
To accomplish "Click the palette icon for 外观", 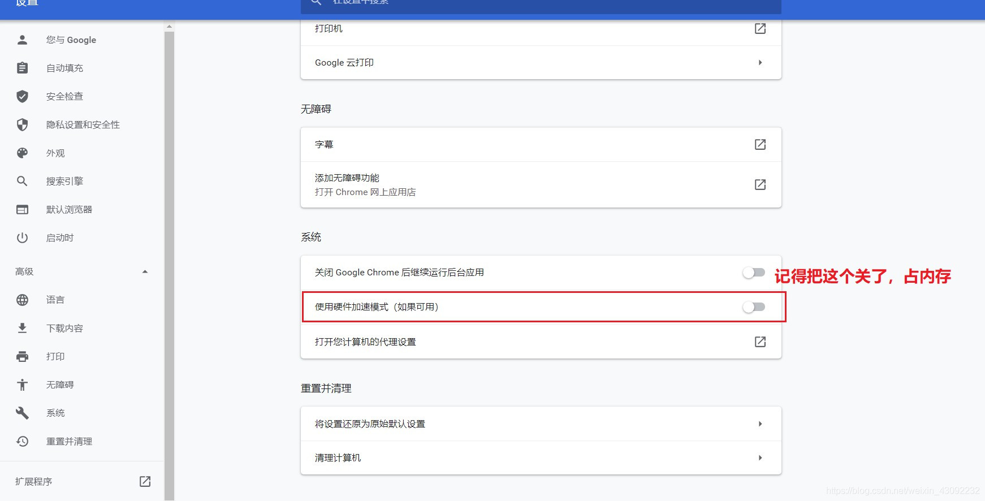I will tap(22, 153).
